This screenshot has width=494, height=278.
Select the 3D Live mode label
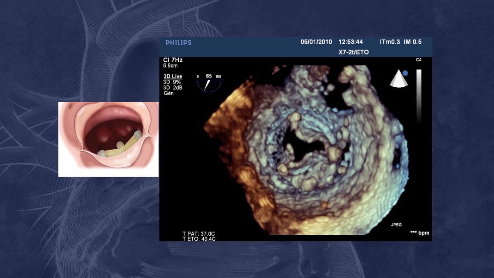[x=173, y=77]
